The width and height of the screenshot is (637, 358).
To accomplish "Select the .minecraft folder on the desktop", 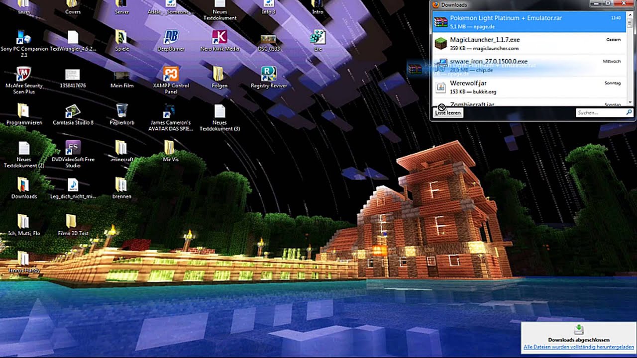I will pyautogui.click(x=121, y=151).
